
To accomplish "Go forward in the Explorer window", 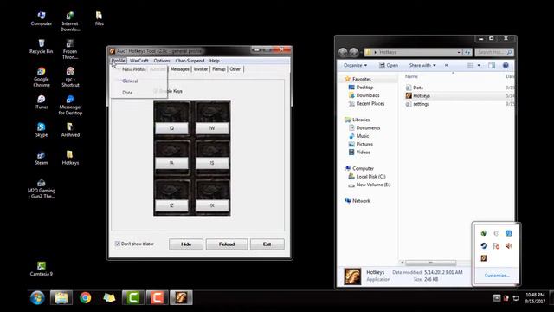I will (x=354, y=52).
